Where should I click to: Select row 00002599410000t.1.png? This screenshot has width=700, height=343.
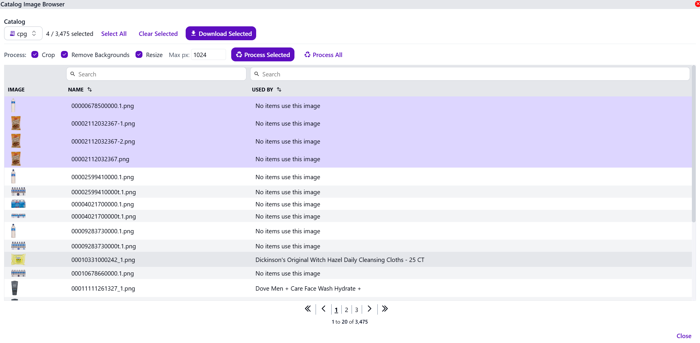coord(348,192)
